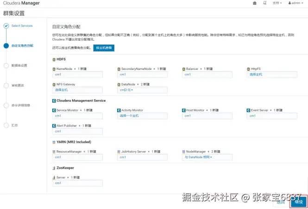Click the 返回 button
This screenshot has width=308, height=209.
281,202
